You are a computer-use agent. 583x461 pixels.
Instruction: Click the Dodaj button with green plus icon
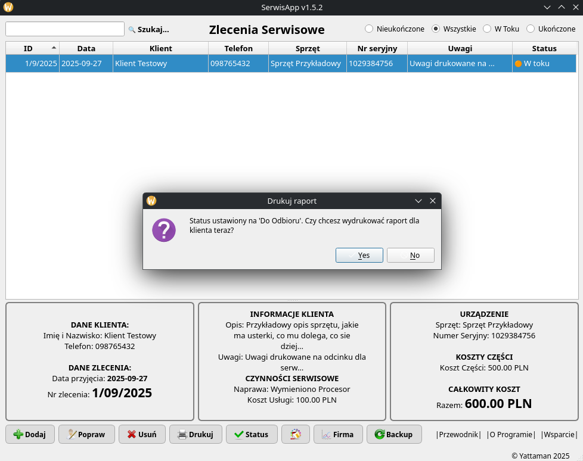pyautogui.click(x=30, y=434)
